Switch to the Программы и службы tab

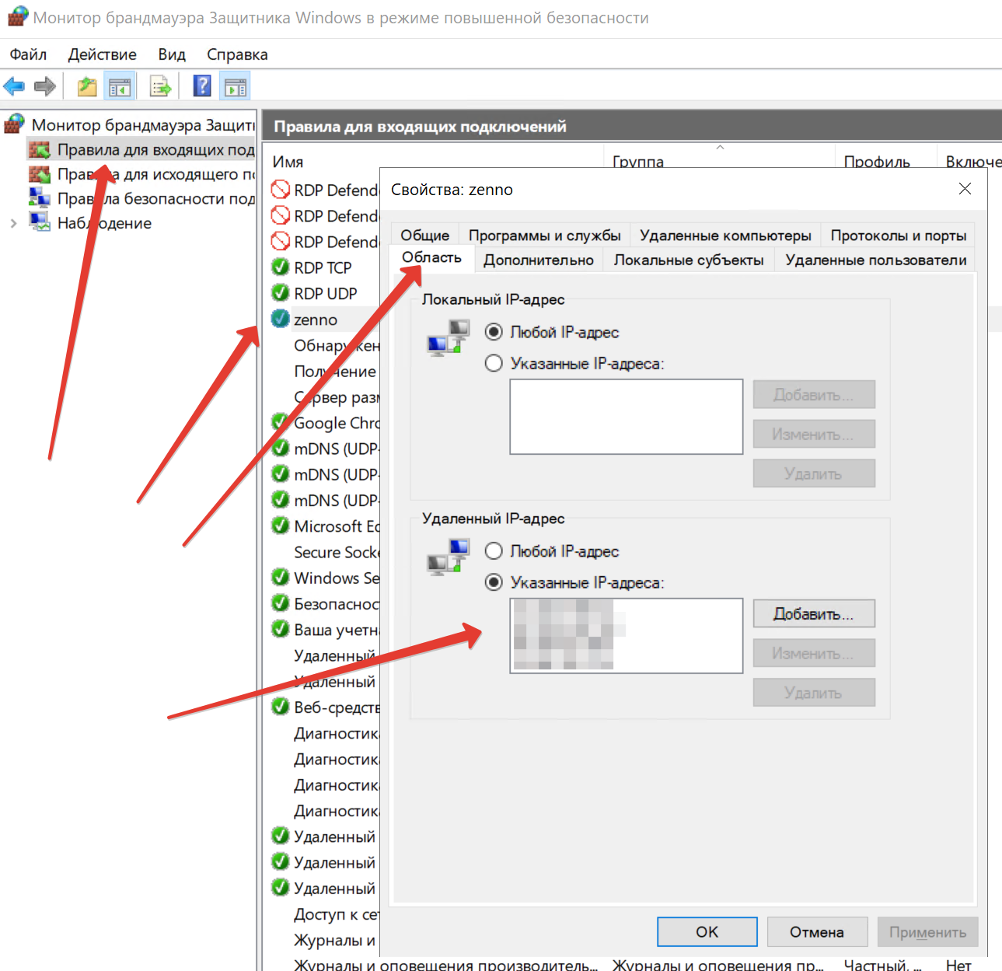tap(544, 235)
